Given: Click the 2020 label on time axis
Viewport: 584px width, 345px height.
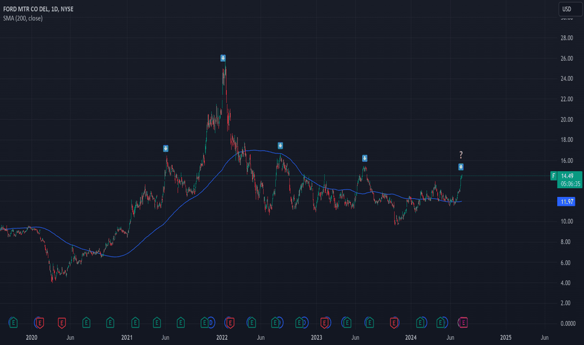Looking at the screenshot, I should coord(32,337).
